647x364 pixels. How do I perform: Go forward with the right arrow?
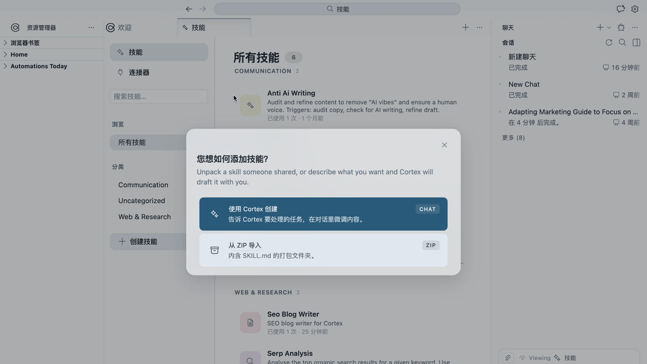(203, 9)
